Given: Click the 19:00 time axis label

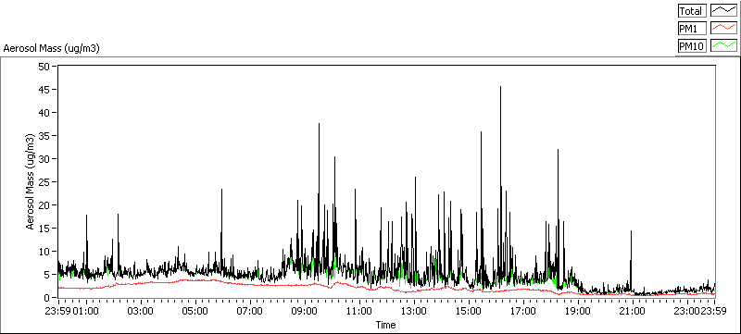Looking at the screenshot, I should coord(577,312).
